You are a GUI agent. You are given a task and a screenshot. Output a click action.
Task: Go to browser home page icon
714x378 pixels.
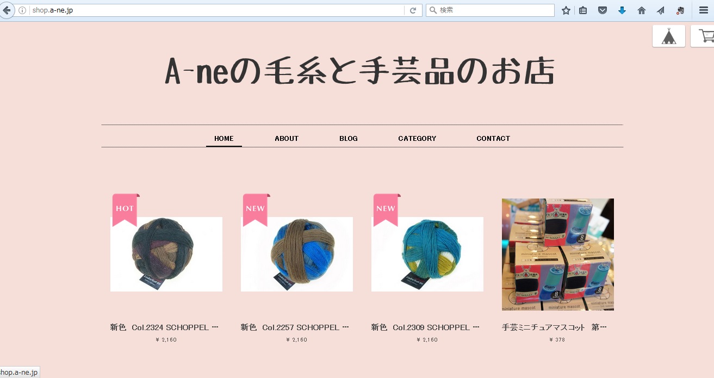(x=642, y=10)
